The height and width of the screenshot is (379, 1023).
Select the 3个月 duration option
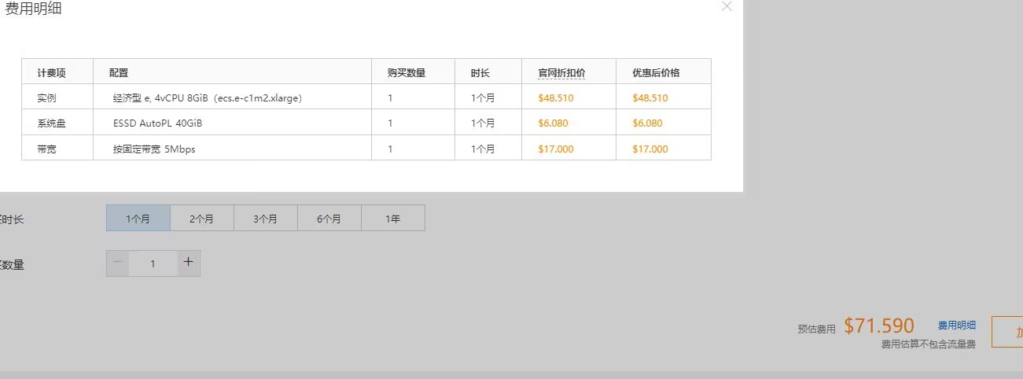[x=266, y=219]
